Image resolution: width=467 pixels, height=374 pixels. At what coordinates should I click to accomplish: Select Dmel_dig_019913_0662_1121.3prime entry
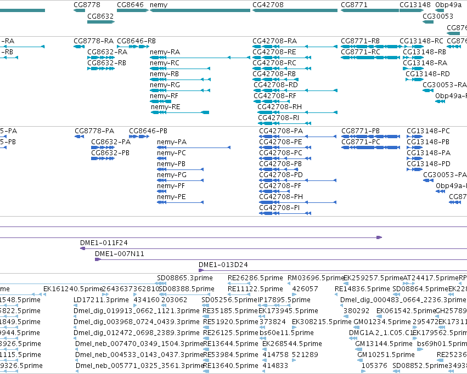(137, 311)
